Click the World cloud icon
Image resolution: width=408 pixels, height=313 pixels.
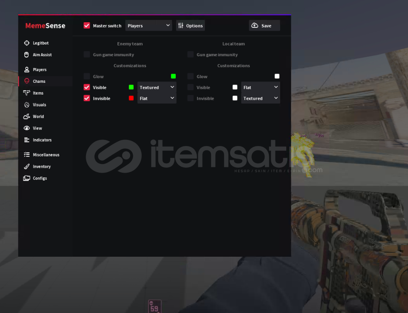click(x=27, y=116)
